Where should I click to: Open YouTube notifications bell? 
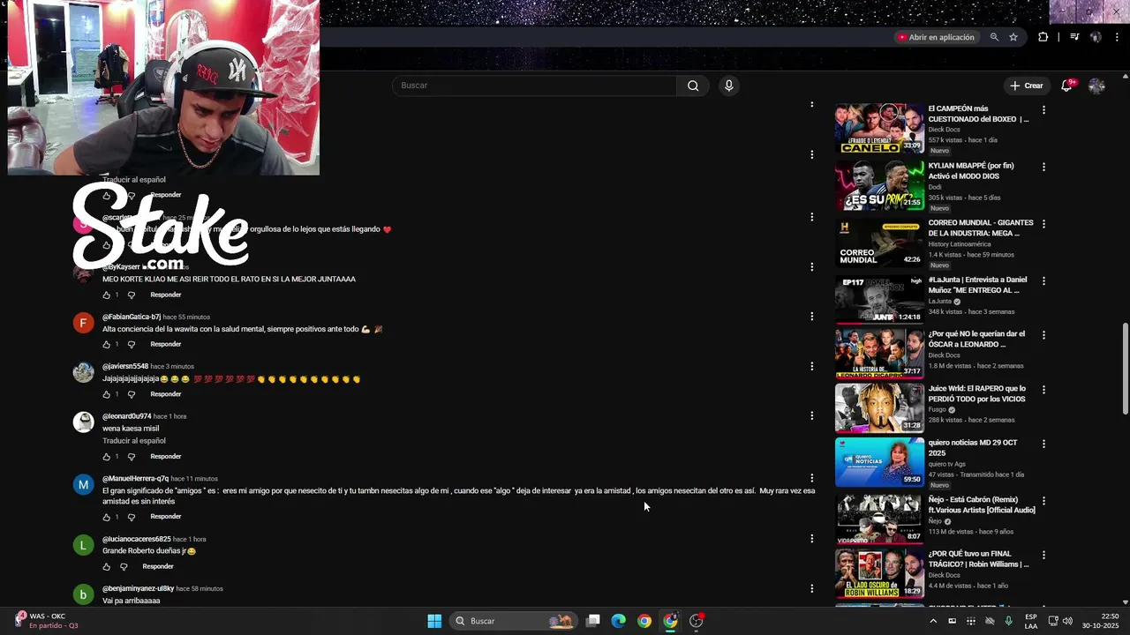pos(1066,86)
